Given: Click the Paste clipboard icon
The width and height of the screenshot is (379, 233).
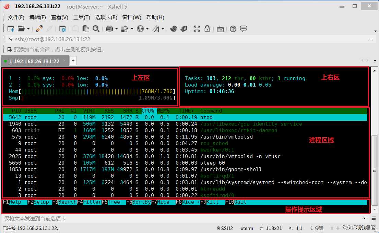Looking at the screenshot, I should click(x=85, y=29).
